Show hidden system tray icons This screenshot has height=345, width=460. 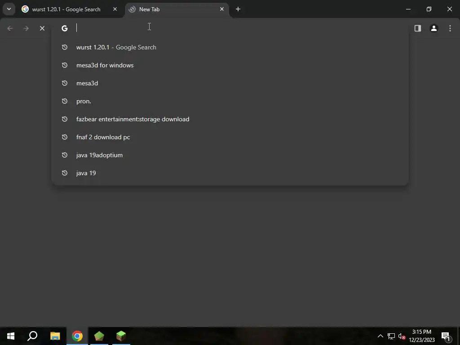[380, 336]
